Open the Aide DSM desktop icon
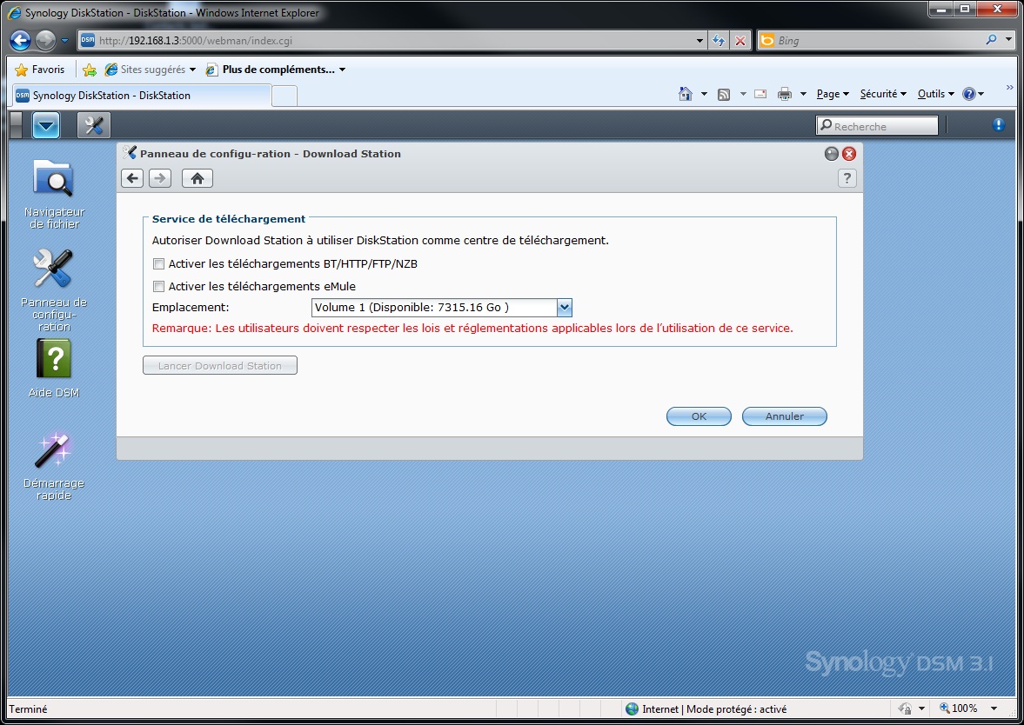The image size is (1024, 725). 54,369
